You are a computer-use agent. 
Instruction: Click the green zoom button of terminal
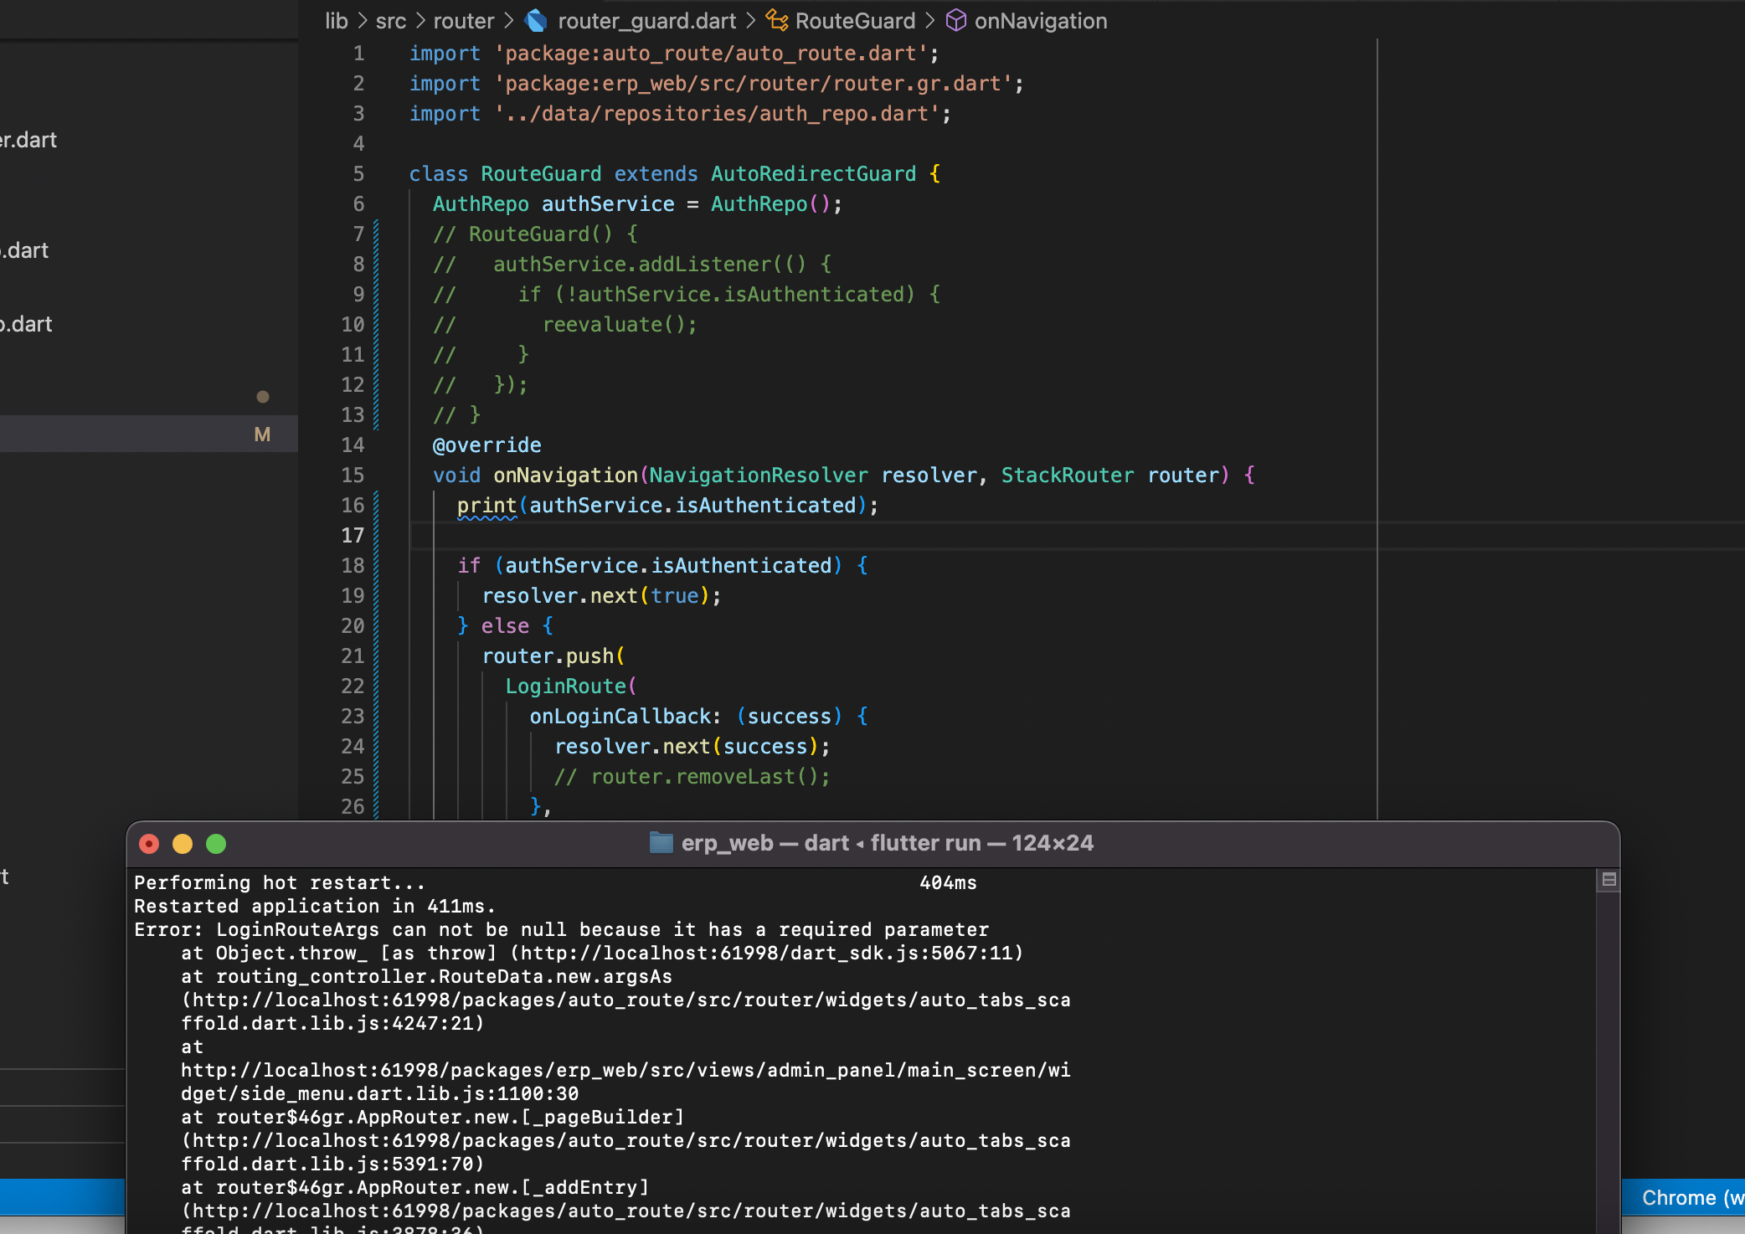[216, 844]
